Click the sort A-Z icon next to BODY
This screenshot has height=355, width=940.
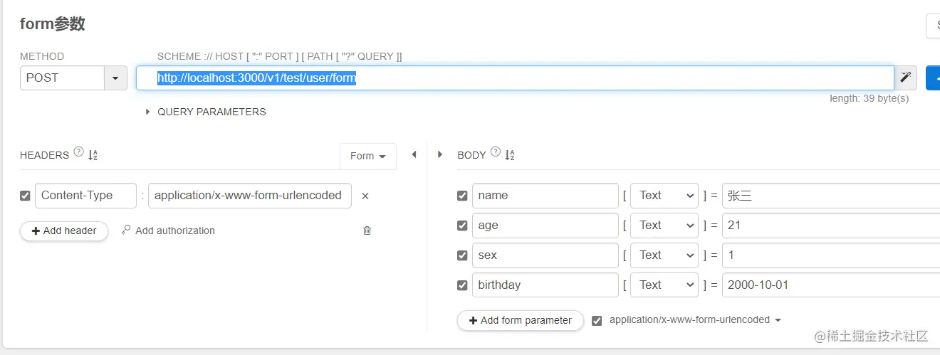[509, 155]
